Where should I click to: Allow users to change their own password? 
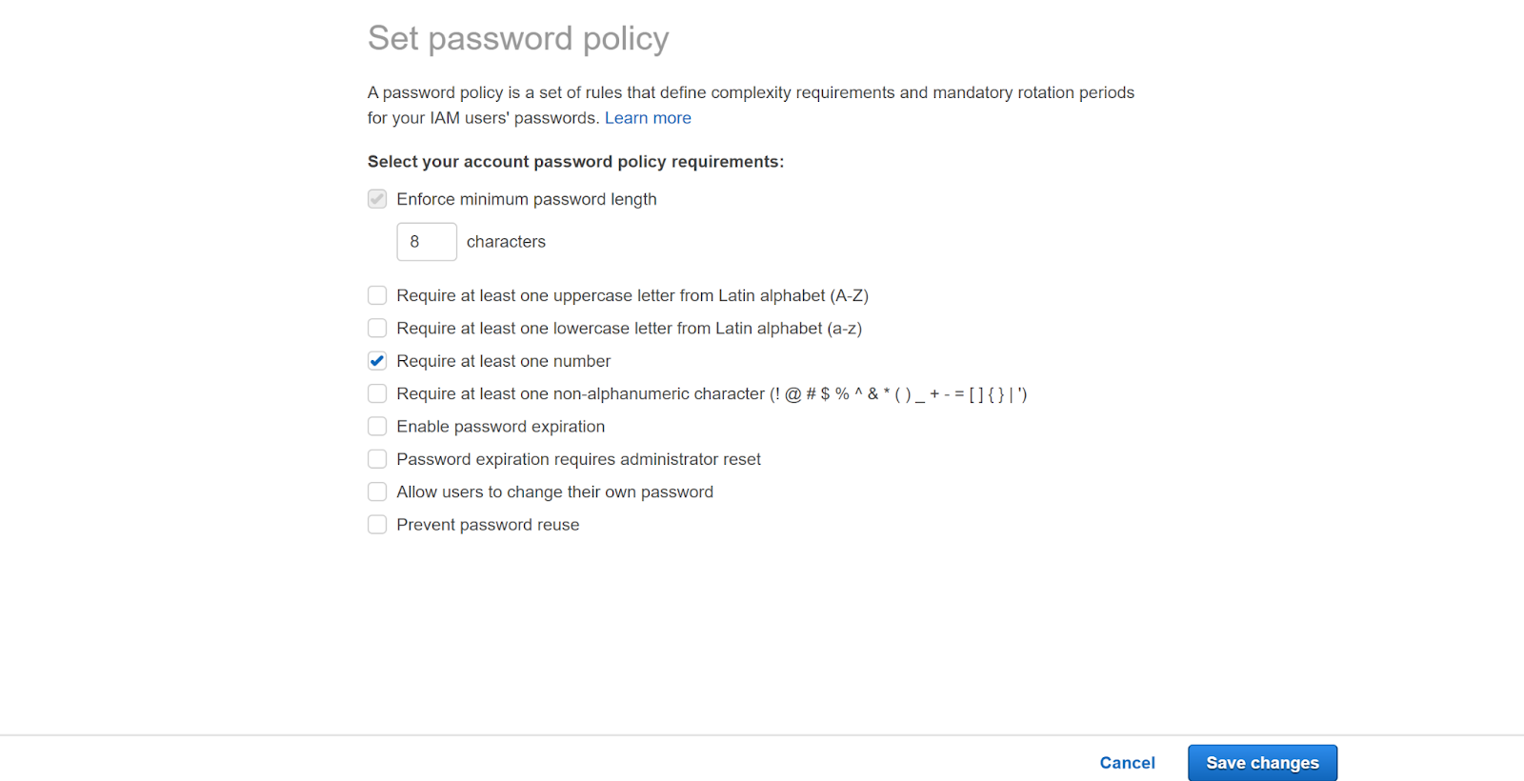[377, 491]
